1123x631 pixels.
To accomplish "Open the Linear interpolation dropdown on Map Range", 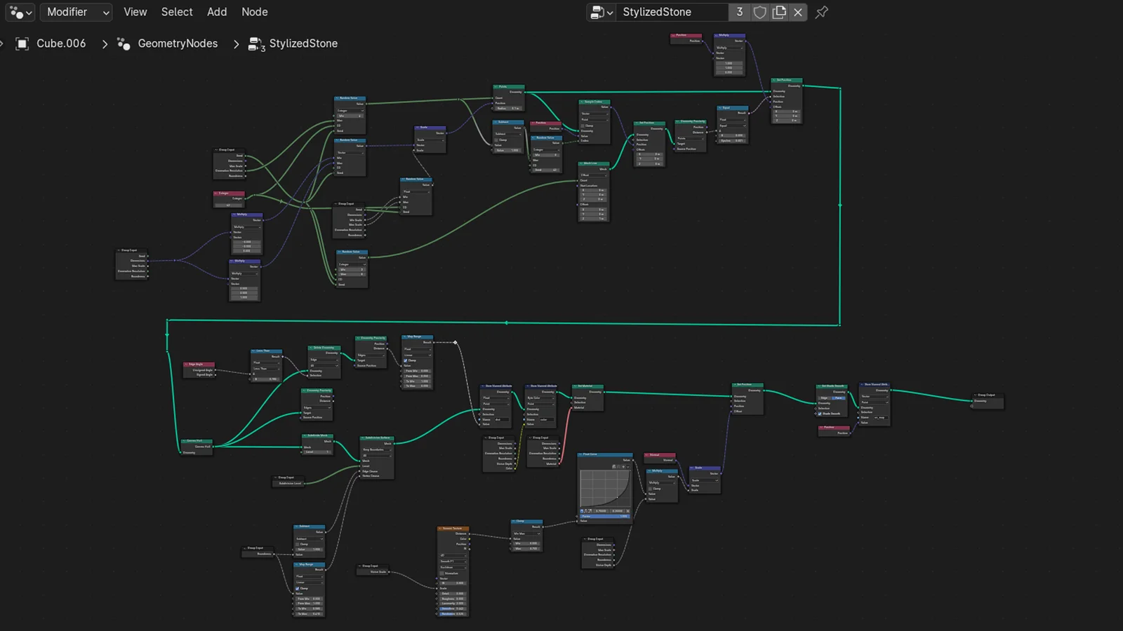I will [417, 355].
